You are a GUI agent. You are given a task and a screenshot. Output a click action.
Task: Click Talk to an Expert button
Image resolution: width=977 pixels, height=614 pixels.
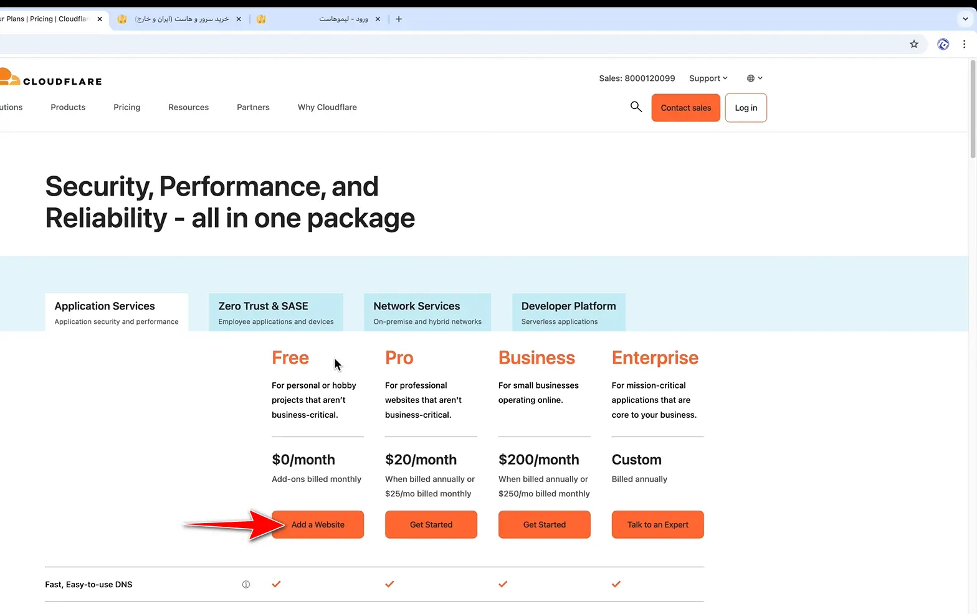(658, 525)
